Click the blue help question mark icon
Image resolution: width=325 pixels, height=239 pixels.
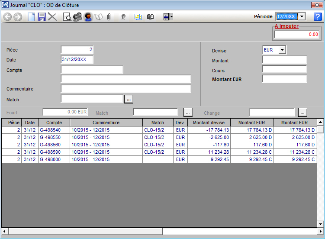(318, 16)
